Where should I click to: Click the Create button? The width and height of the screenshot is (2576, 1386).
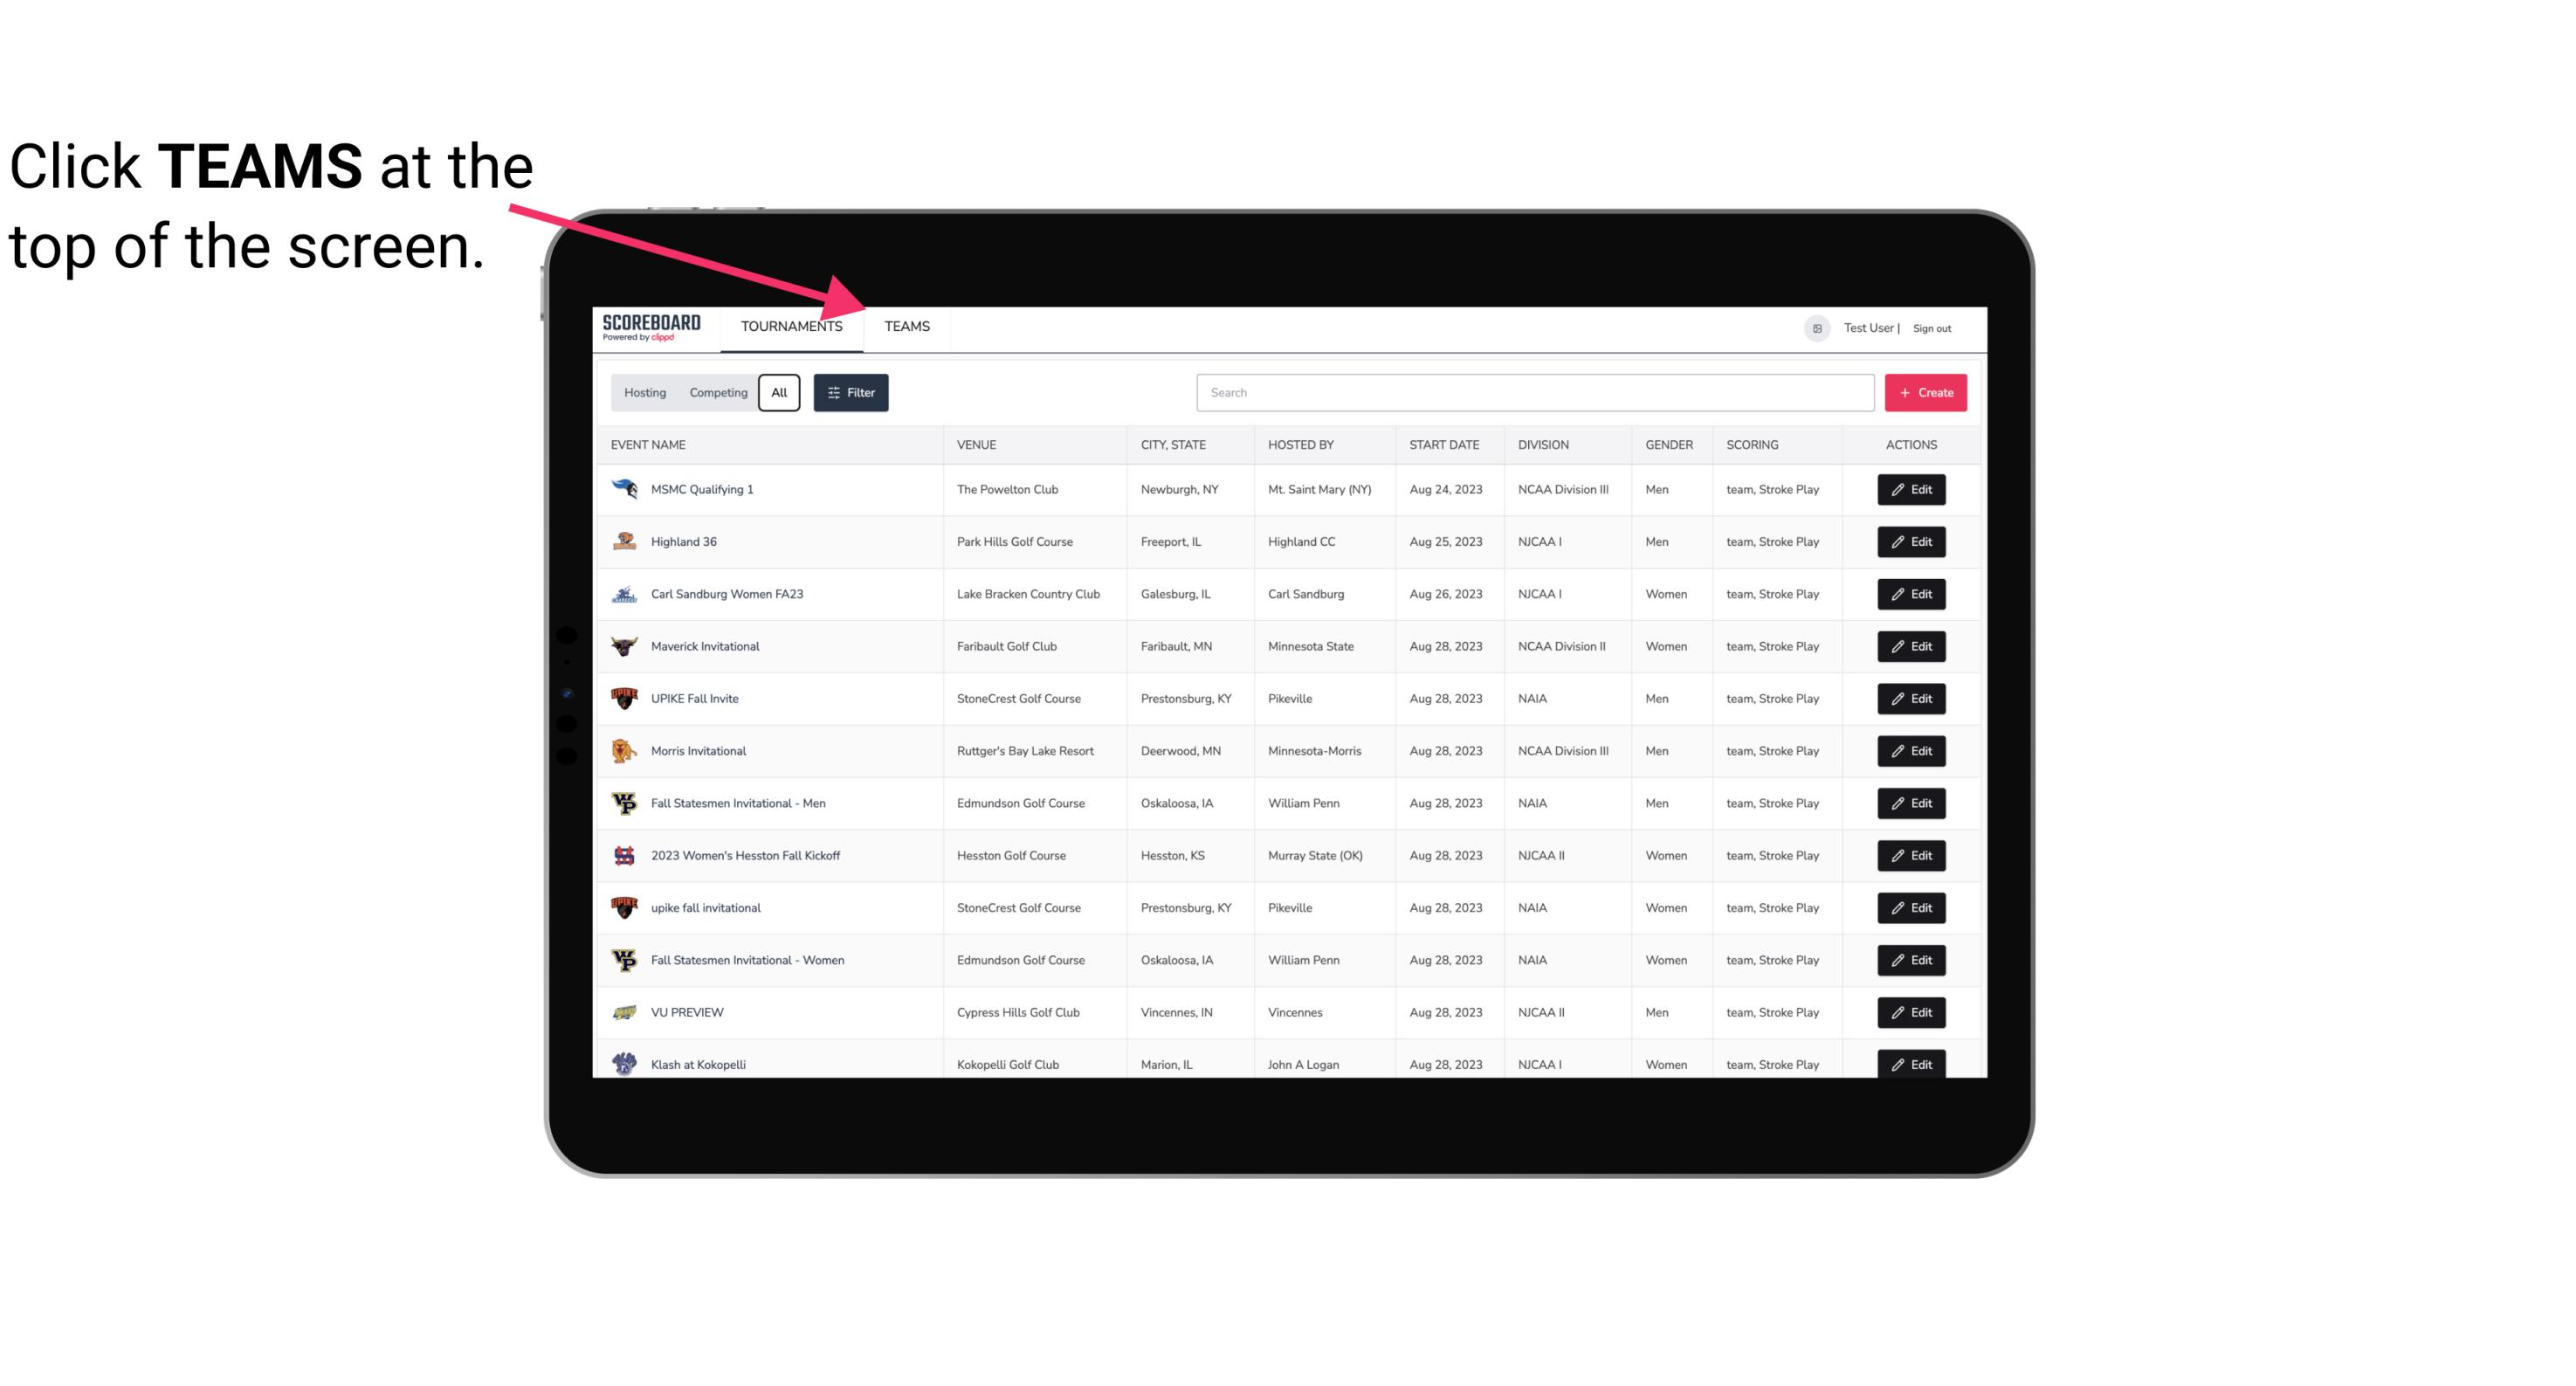pos(1925,391)
